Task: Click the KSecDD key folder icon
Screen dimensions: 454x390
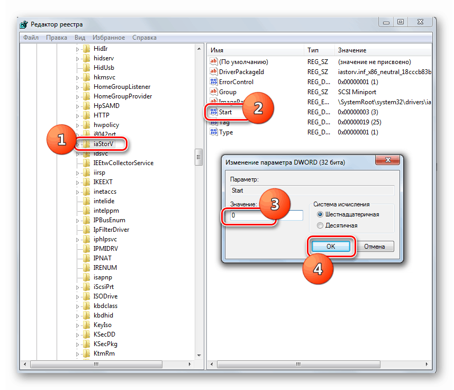Action: (86, 334)
